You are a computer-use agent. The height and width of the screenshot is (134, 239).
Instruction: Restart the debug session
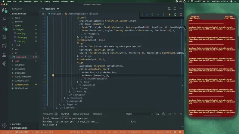(175, 15)
